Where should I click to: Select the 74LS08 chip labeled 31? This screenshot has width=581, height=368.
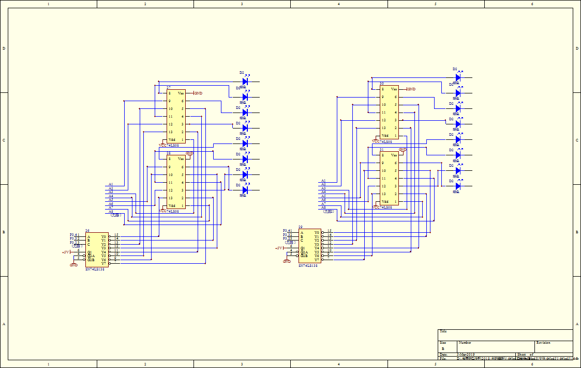(389, 178)
